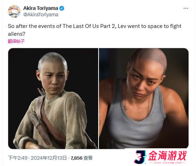Open the www.jinhai888.com watermark URL
Viewport: 196px width, 166px height.
(168, 163)
